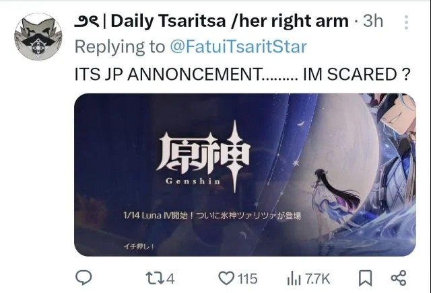View analytics via bar chart icon
431x293 pixels.
coord(294,279)
